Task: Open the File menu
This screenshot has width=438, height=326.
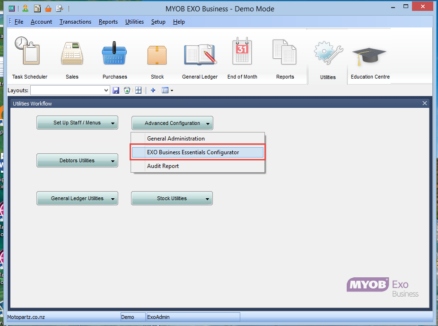Action: (19, 22)
